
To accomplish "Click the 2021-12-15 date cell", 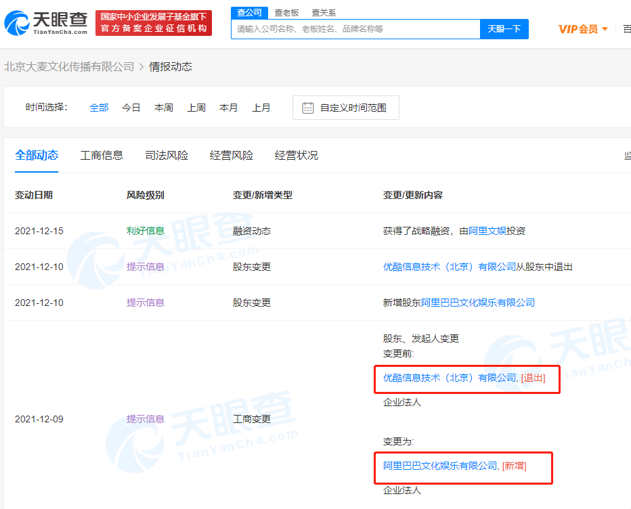I will (39, 231).
